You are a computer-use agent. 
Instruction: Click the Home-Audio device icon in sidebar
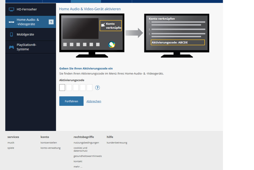pyautogui.click(x=11, y=22)
